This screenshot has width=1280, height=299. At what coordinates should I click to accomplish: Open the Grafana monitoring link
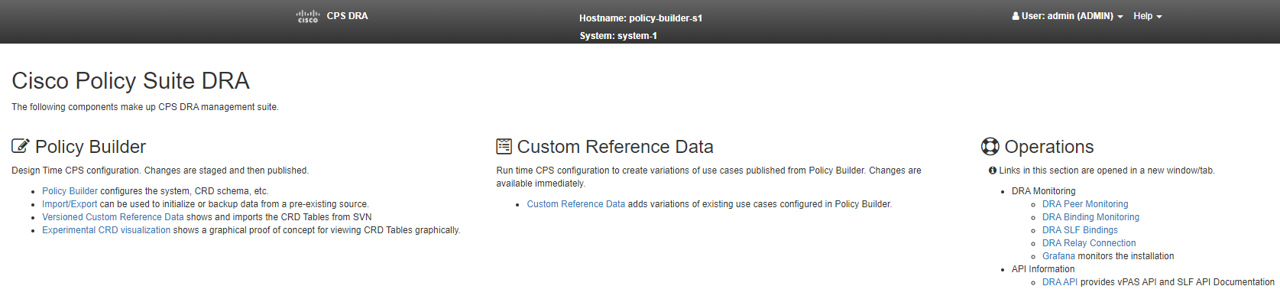click(1058, 256)
